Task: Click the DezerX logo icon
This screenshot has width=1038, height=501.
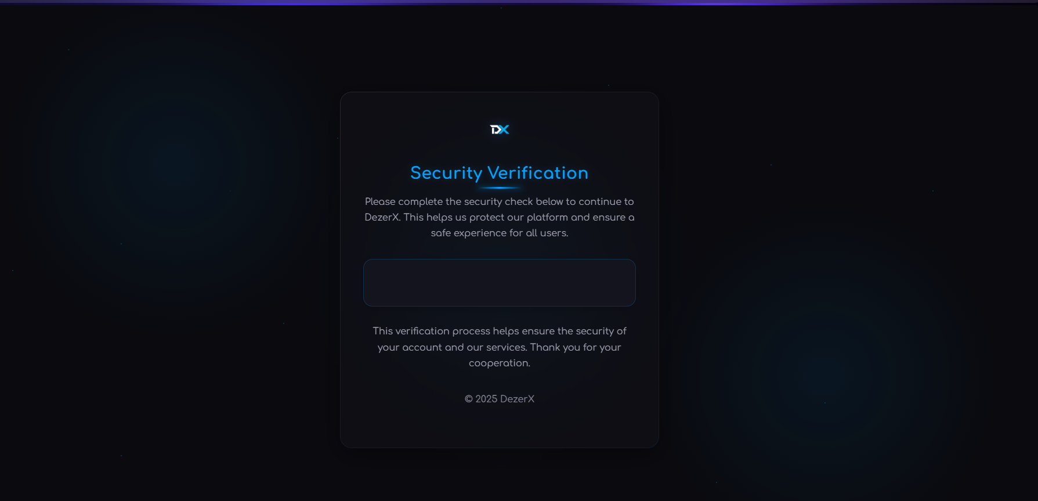Action: [500, 129]
